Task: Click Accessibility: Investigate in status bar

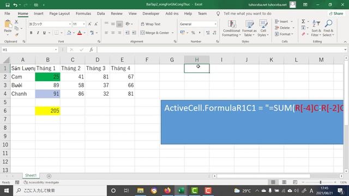Action: click(x=41, y=182)
